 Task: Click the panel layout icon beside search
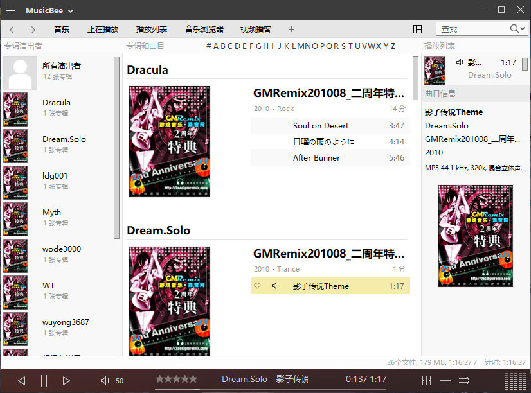[418, 29]
